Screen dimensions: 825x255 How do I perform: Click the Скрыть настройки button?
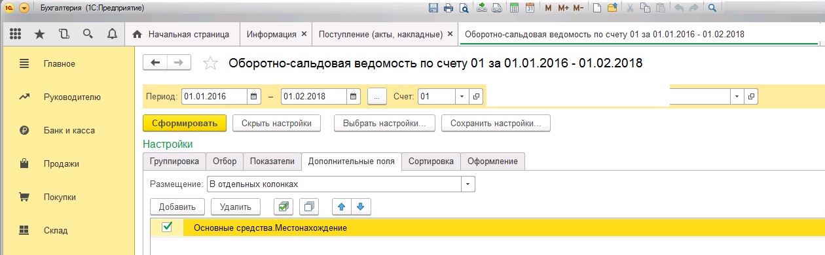pyautogui.click(x=272, y=123)
